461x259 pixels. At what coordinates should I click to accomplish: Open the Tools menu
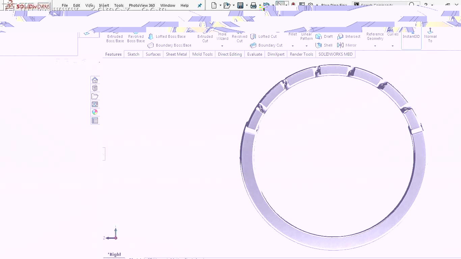(x=119, y=5)
